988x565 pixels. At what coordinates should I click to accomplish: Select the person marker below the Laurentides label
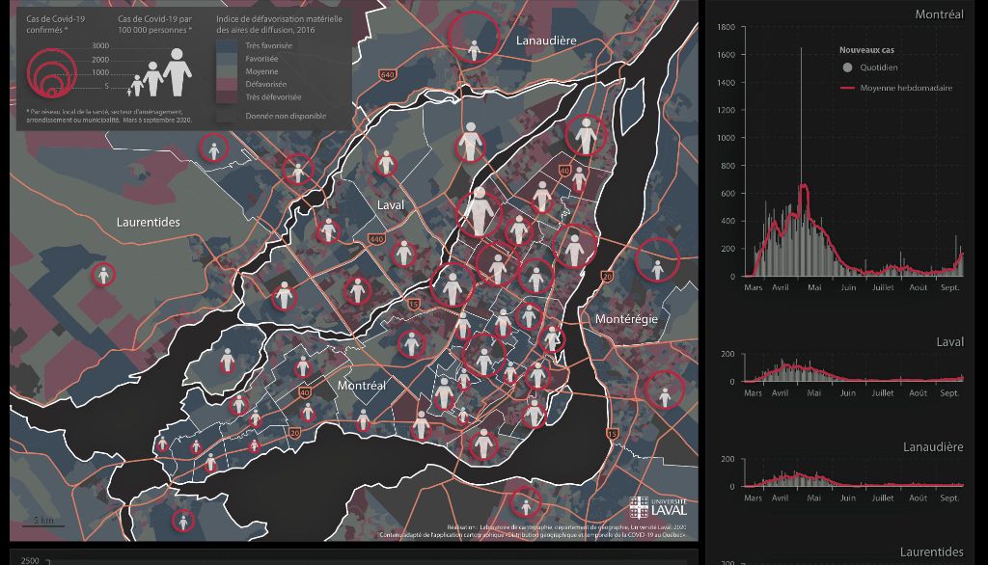coord(103,274)
